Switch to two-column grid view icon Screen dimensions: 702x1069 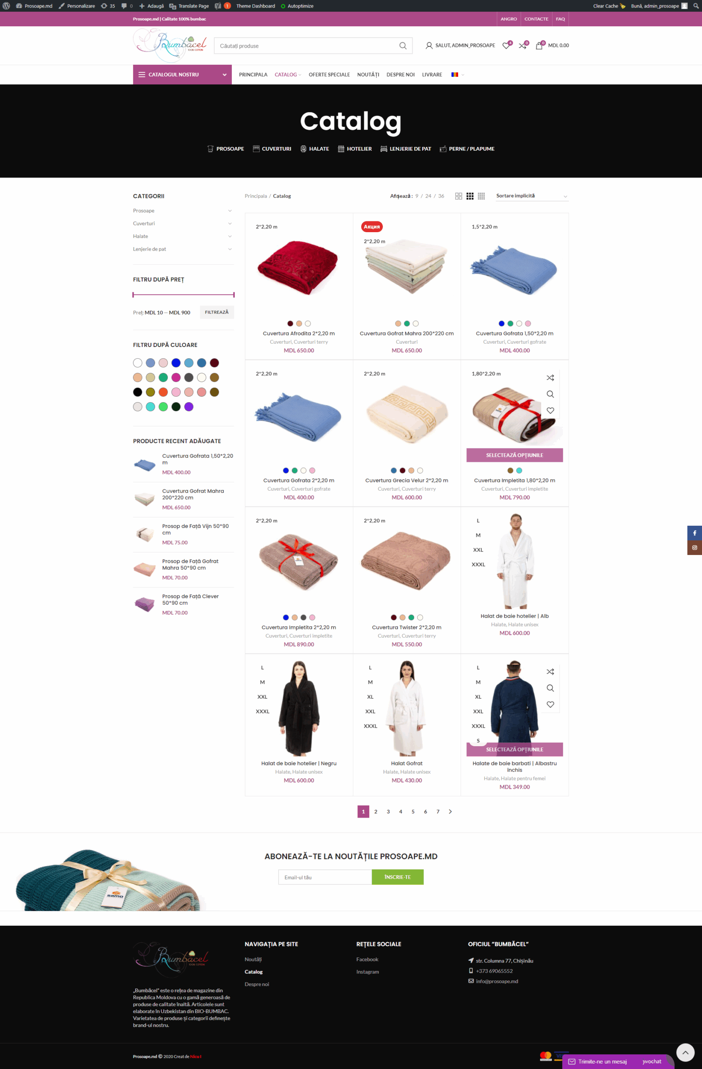coord(459,196)
